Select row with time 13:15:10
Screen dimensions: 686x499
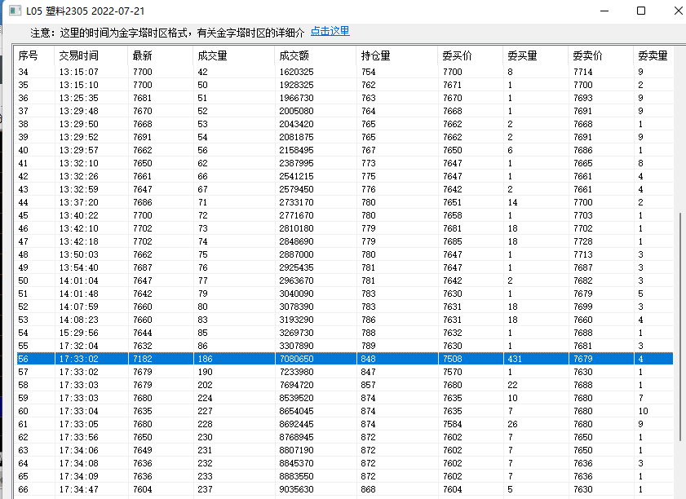coord(345,85)
